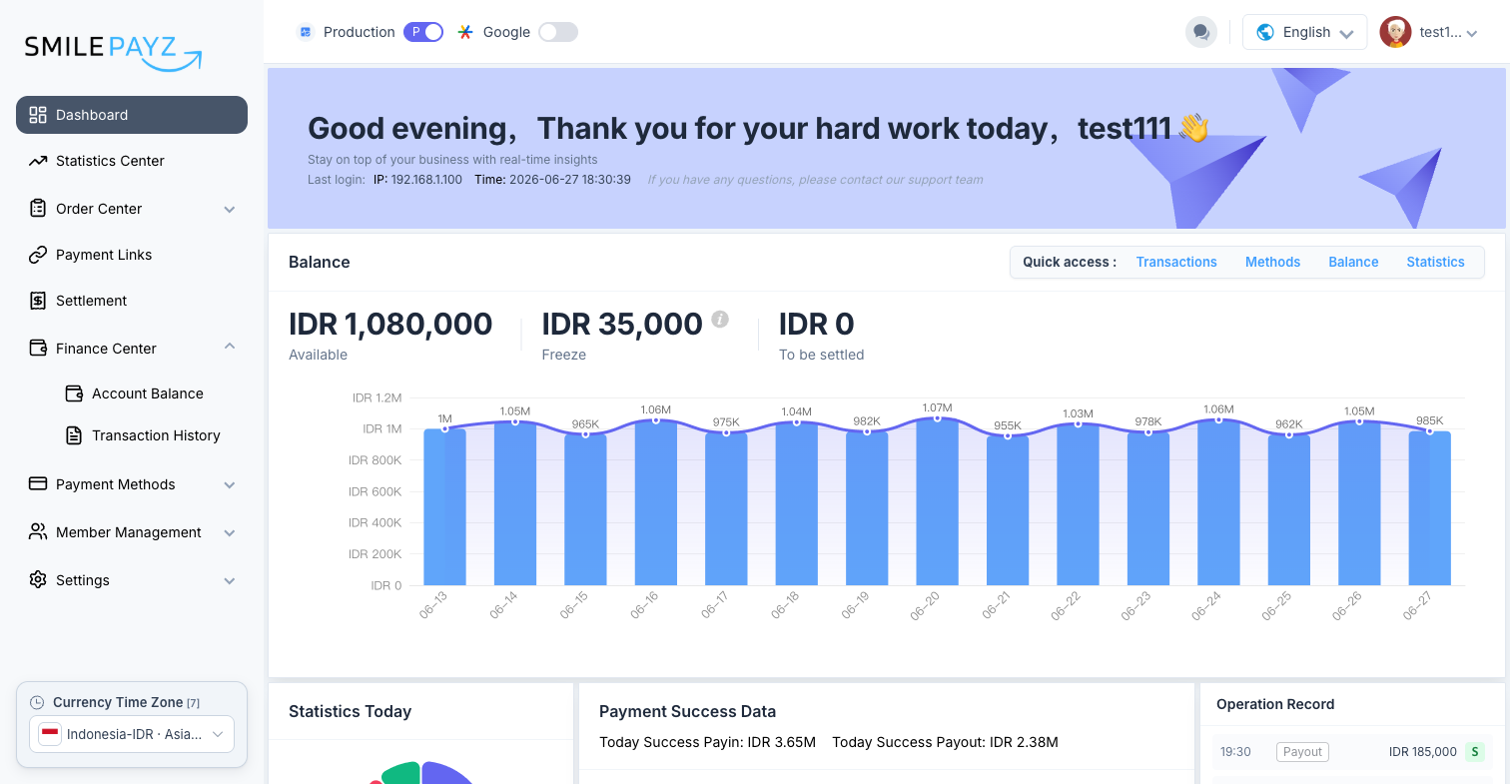Click the 06-27 balance bar

click(1430, 508)
